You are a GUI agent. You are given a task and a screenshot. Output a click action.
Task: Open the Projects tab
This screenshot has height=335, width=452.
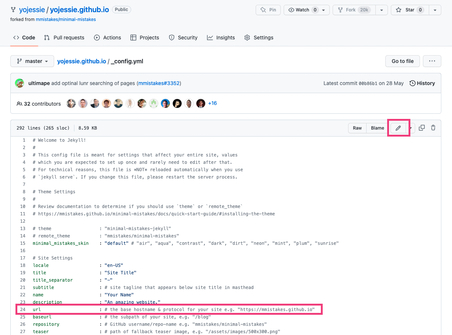145,38
